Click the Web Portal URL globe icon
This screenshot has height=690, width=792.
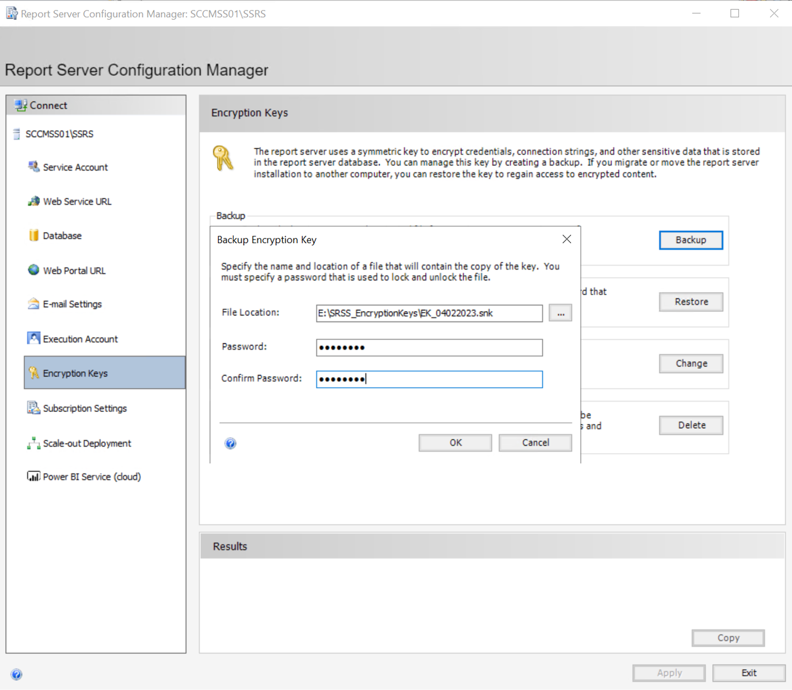tap(33, 270)
